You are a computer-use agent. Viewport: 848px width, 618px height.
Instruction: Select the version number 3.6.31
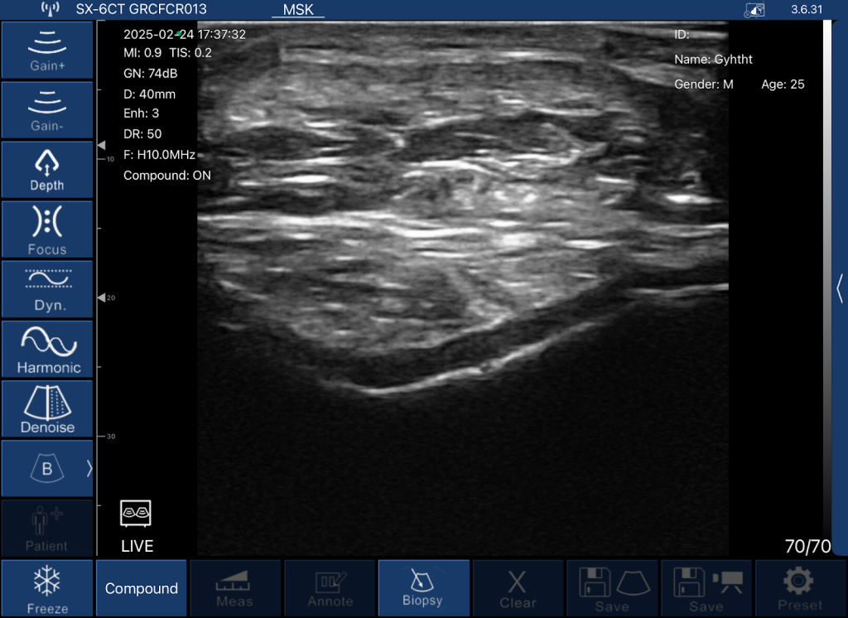[807, 9]
